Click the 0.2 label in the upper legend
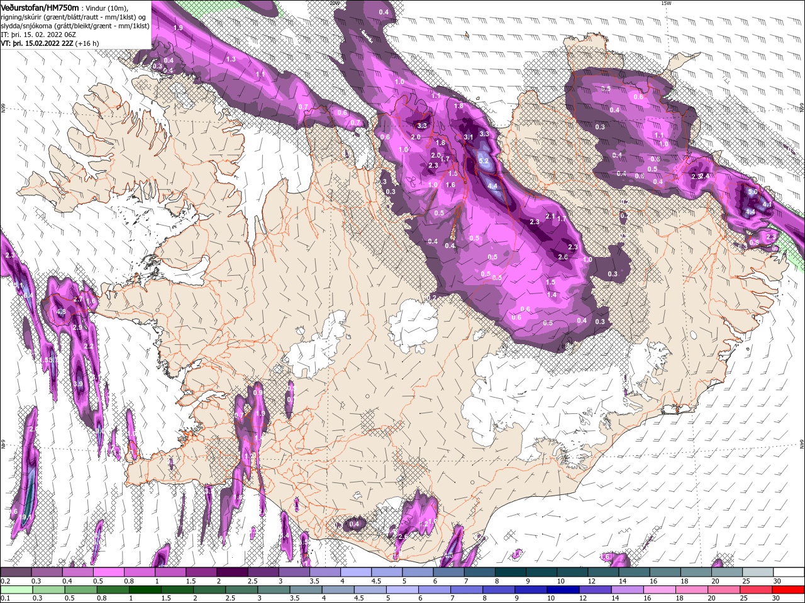 point(5,581)
